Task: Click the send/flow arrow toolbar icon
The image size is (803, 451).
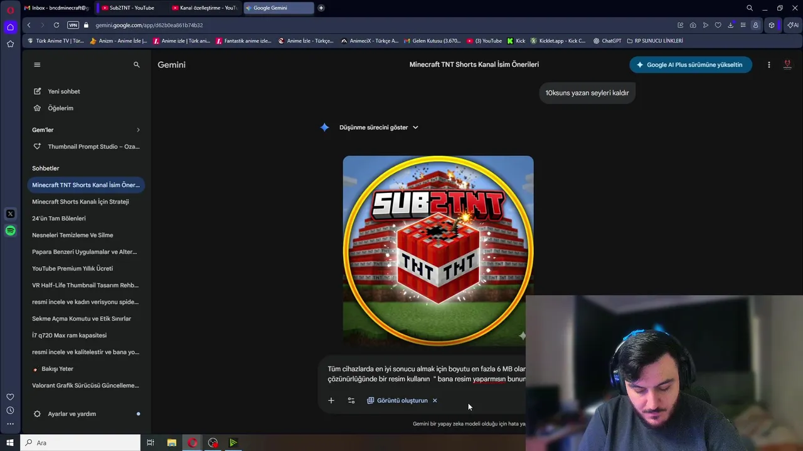Action: point(705,25)
